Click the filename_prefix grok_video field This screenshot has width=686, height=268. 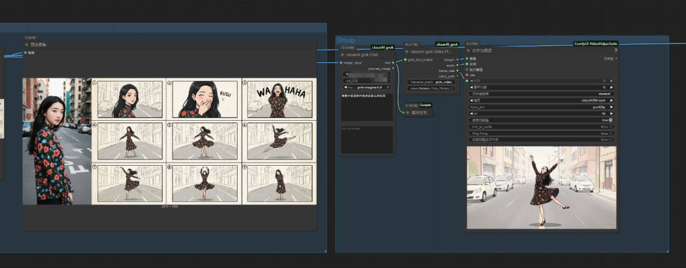pyautogui.click(x=432, y=81)
